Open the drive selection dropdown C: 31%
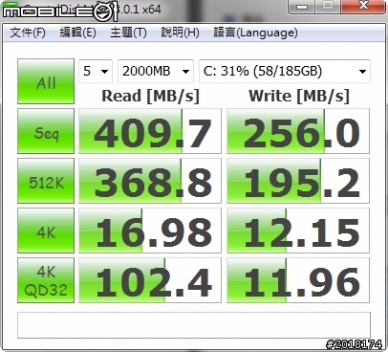The width and height of the screenshot is (388, 352). [285, 71]
